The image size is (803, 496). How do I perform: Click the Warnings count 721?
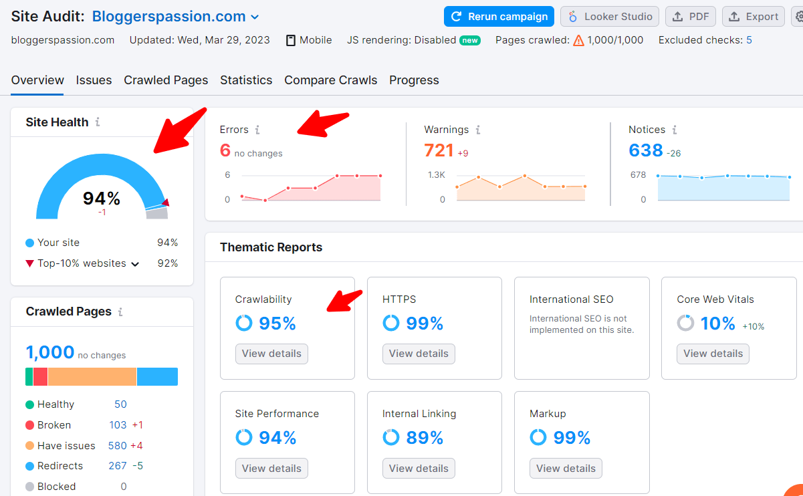tap(439, 150)
